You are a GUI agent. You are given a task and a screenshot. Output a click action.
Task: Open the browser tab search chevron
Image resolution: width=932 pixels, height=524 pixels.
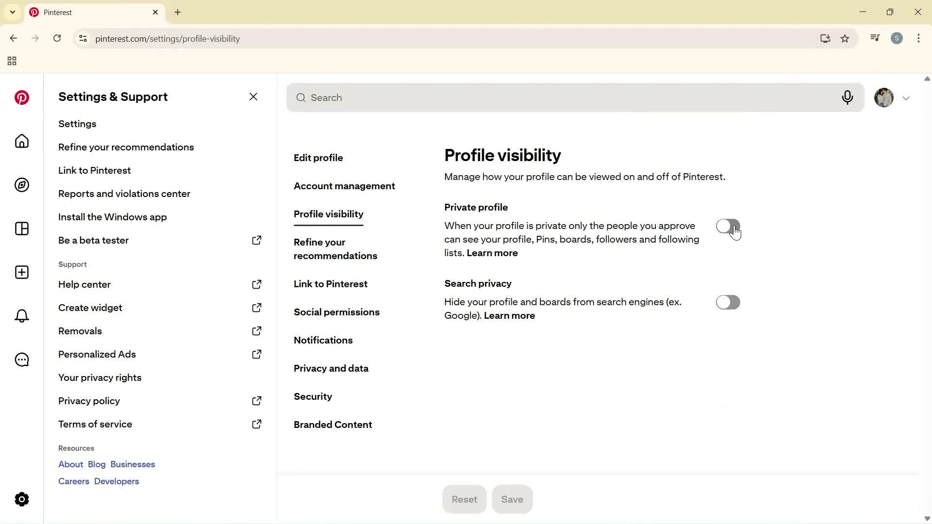click(x=12, y=12)
